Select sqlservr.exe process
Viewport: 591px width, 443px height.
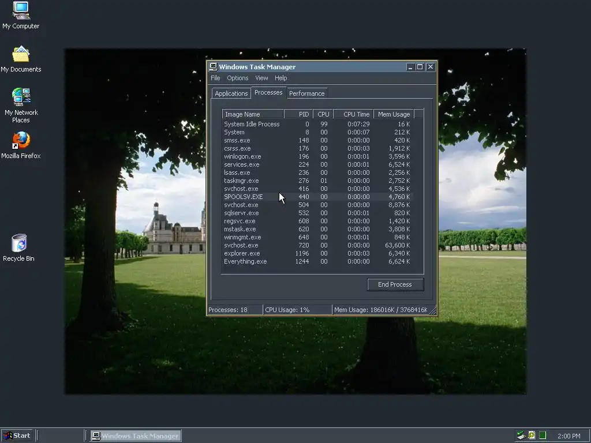tap(317, 213)
